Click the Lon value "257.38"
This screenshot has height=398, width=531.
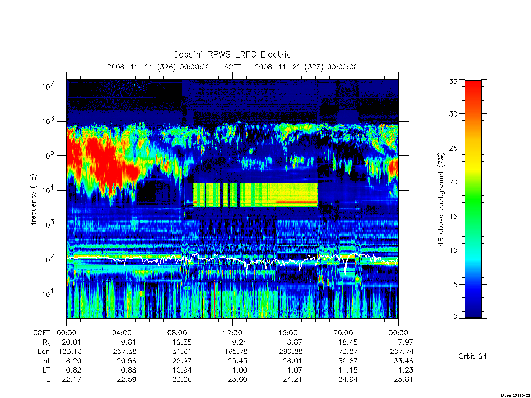click(125, 352)
